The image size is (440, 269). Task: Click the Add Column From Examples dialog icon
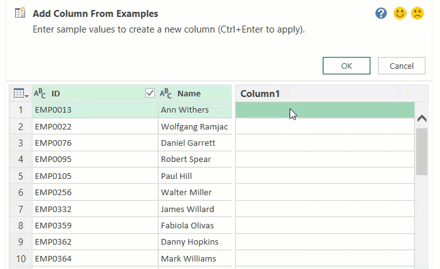(19, 13)
